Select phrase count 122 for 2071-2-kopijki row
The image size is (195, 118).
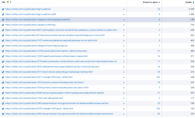158,77
